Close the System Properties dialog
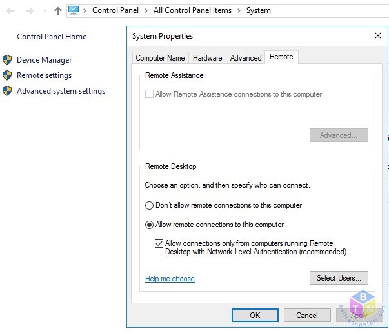This screenshot has width=389, height=331. pyautogui.click(x=378, y=35)
